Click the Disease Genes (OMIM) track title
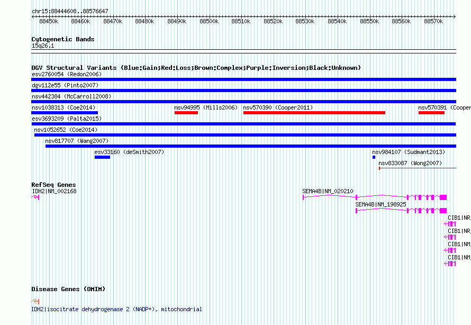Screen dimensions: 471x325 click(68, 289)
